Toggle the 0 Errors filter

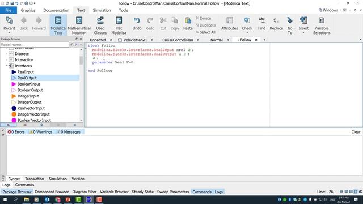[x=16, y=132]
